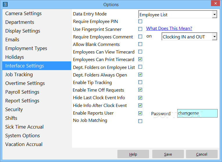Cancel the Options dialog

[x=202, y=154]
